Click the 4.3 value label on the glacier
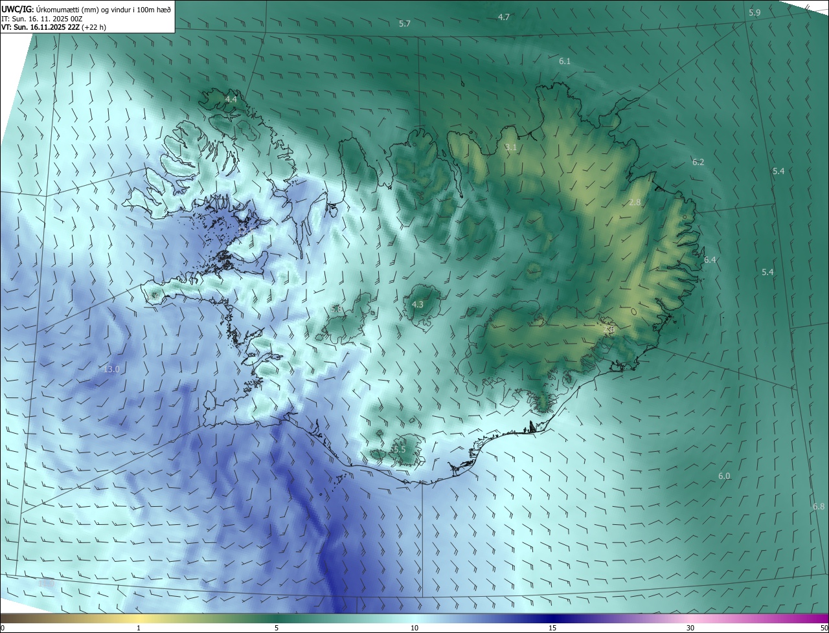The width and height of the screenshot is (829, 633). 418,304
